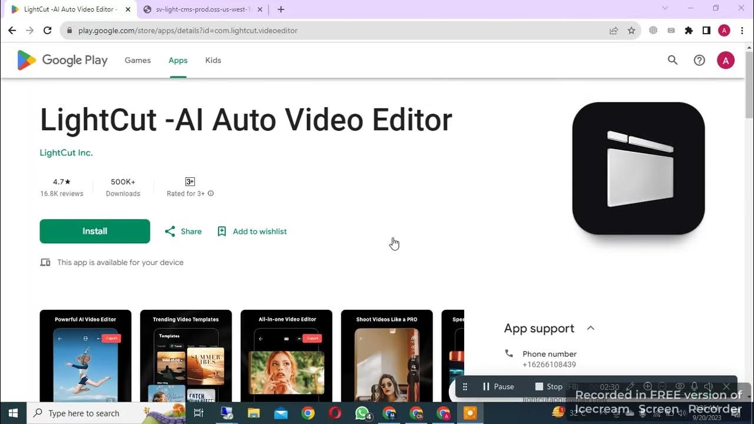This screenshot has height=424, width=754.
Task: Click the recorder panel drag handle
Action: tap(465, 387)
